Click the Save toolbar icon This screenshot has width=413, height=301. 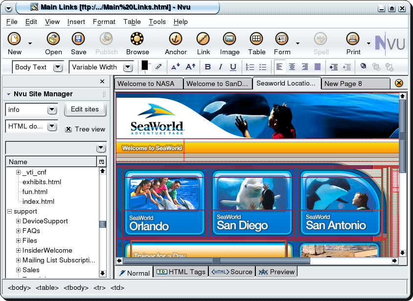pyautogui.click(x=78, y=39)
